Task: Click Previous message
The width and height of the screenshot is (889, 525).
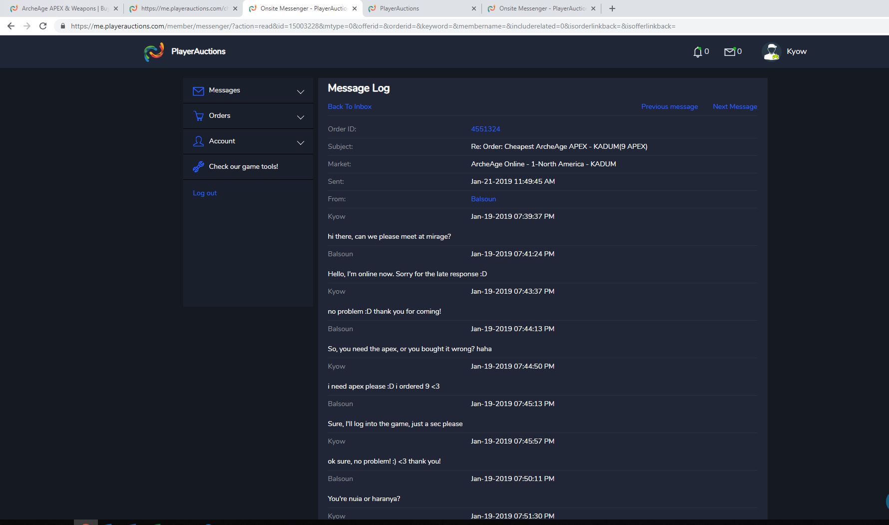Action: [669, 106]
